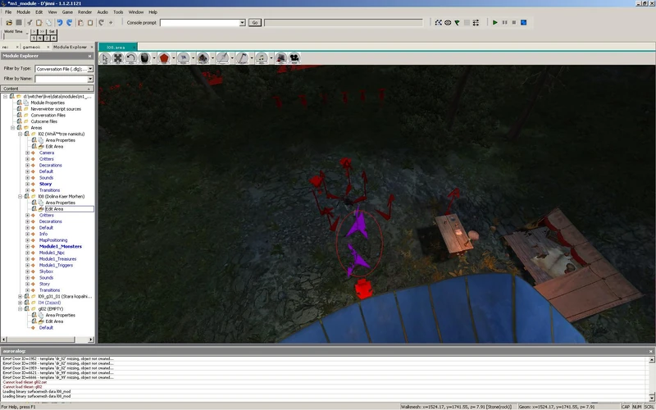
Task: Open the File menu
Action: point(8,12)
